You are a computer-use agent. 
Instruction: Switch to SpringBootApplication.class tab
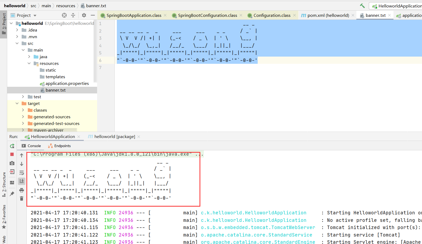click(x=134, y=15)
